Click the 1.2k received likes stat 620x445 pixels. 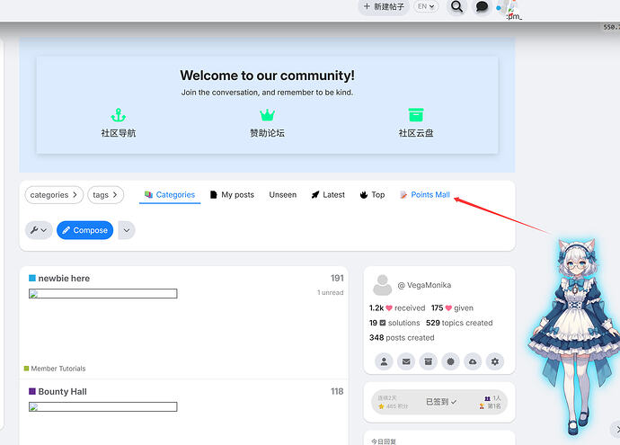coord(397,308)
